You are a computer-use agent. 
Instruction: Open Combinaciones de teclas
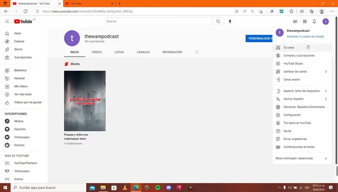point(302,147)
